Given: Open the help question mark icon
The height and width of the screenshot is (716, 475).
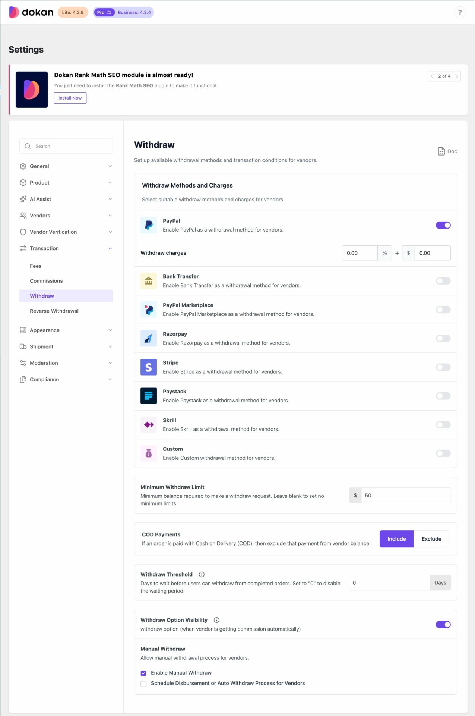Looking at the screenshot, I should pyautogui.click(x=460, y=12).
